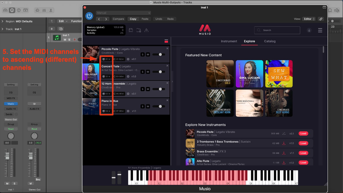343x193 pixels.
Task: Open settings gear for Piano in Blue
Action: point(128,111)
